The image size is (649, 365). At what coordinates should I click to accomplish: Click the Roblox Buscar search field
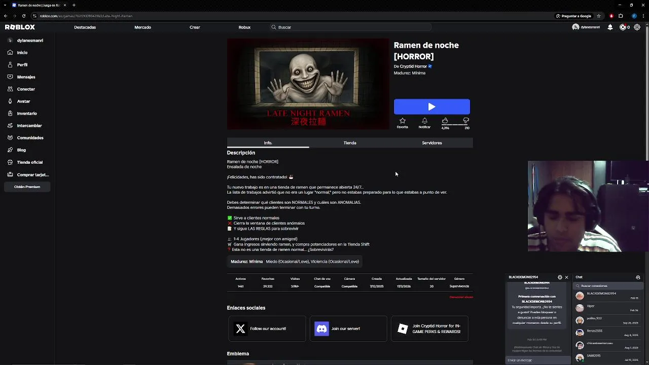click(350, 27)
